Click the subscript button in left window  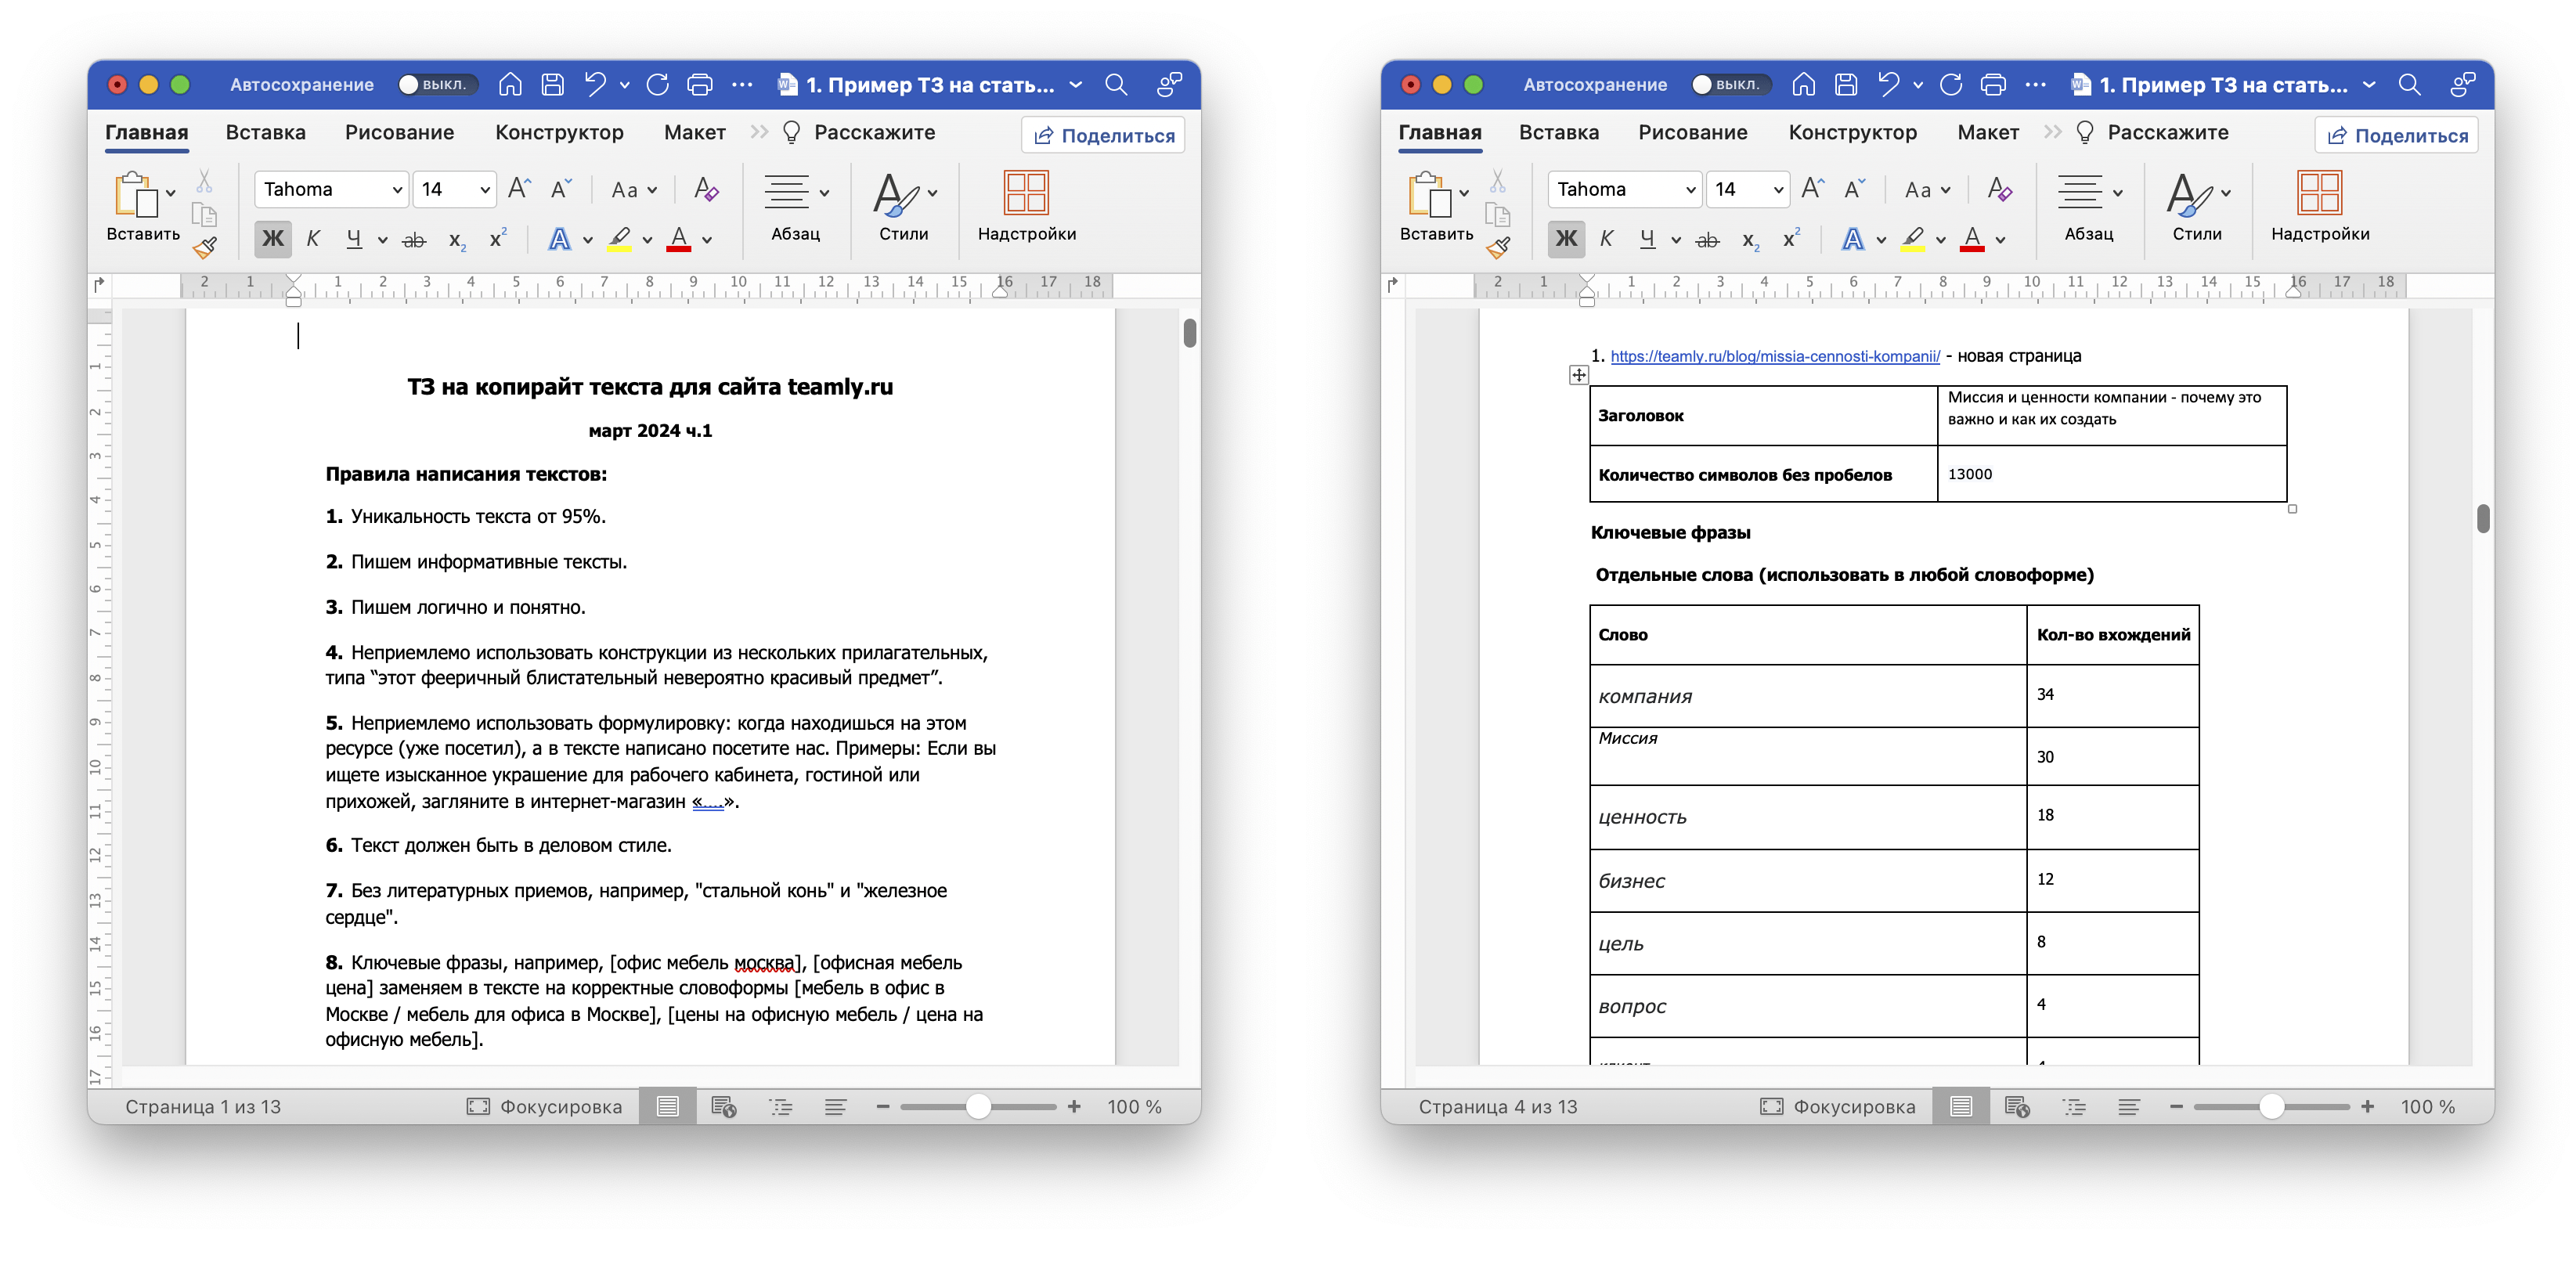457,239
